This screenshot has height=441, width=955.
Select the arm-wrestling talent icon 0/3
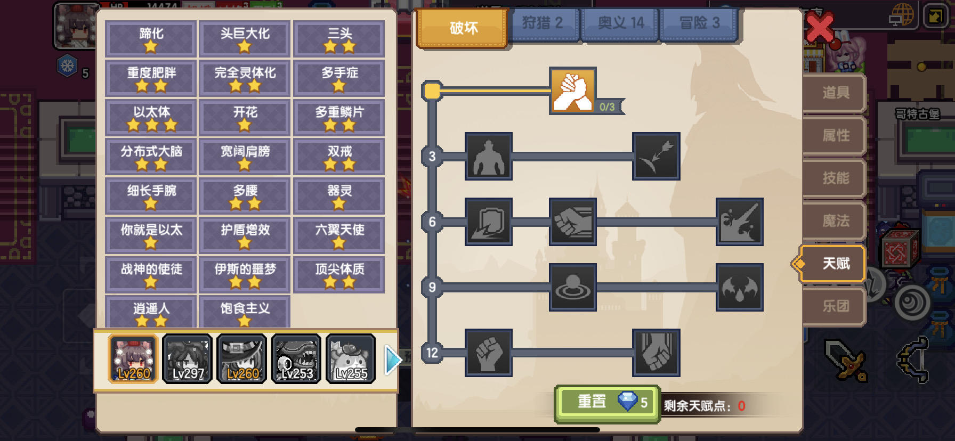(x=572, y=91)
